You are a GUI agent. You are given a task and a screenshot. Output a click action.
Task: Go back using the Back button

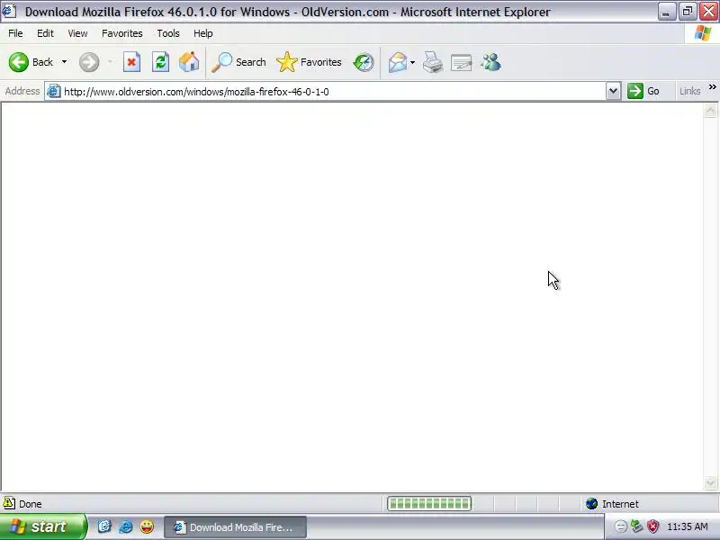pos(31,62)
